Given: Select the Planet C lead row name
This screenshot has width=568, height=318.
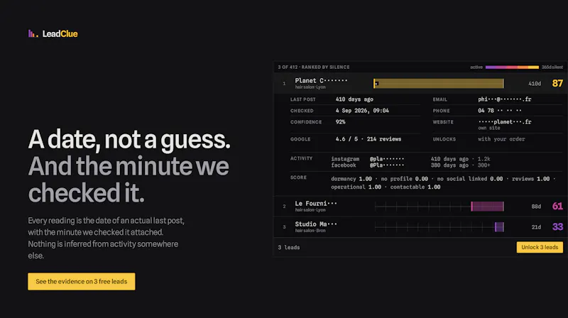Looking at the screenshot, I should pyautogui.click(x=321, y=80).
